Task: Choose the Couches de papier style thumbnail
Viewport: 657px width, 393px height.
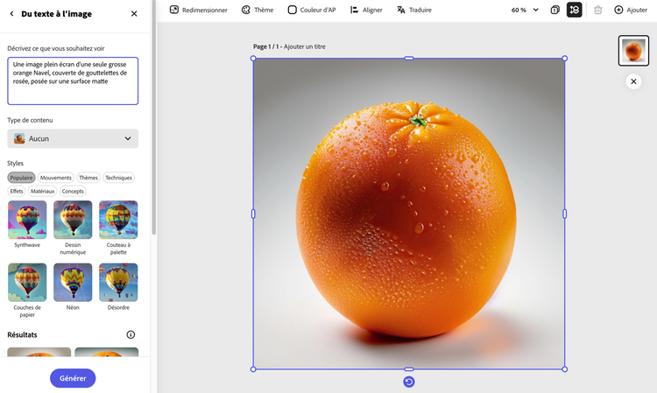Action: pos(27,283)
